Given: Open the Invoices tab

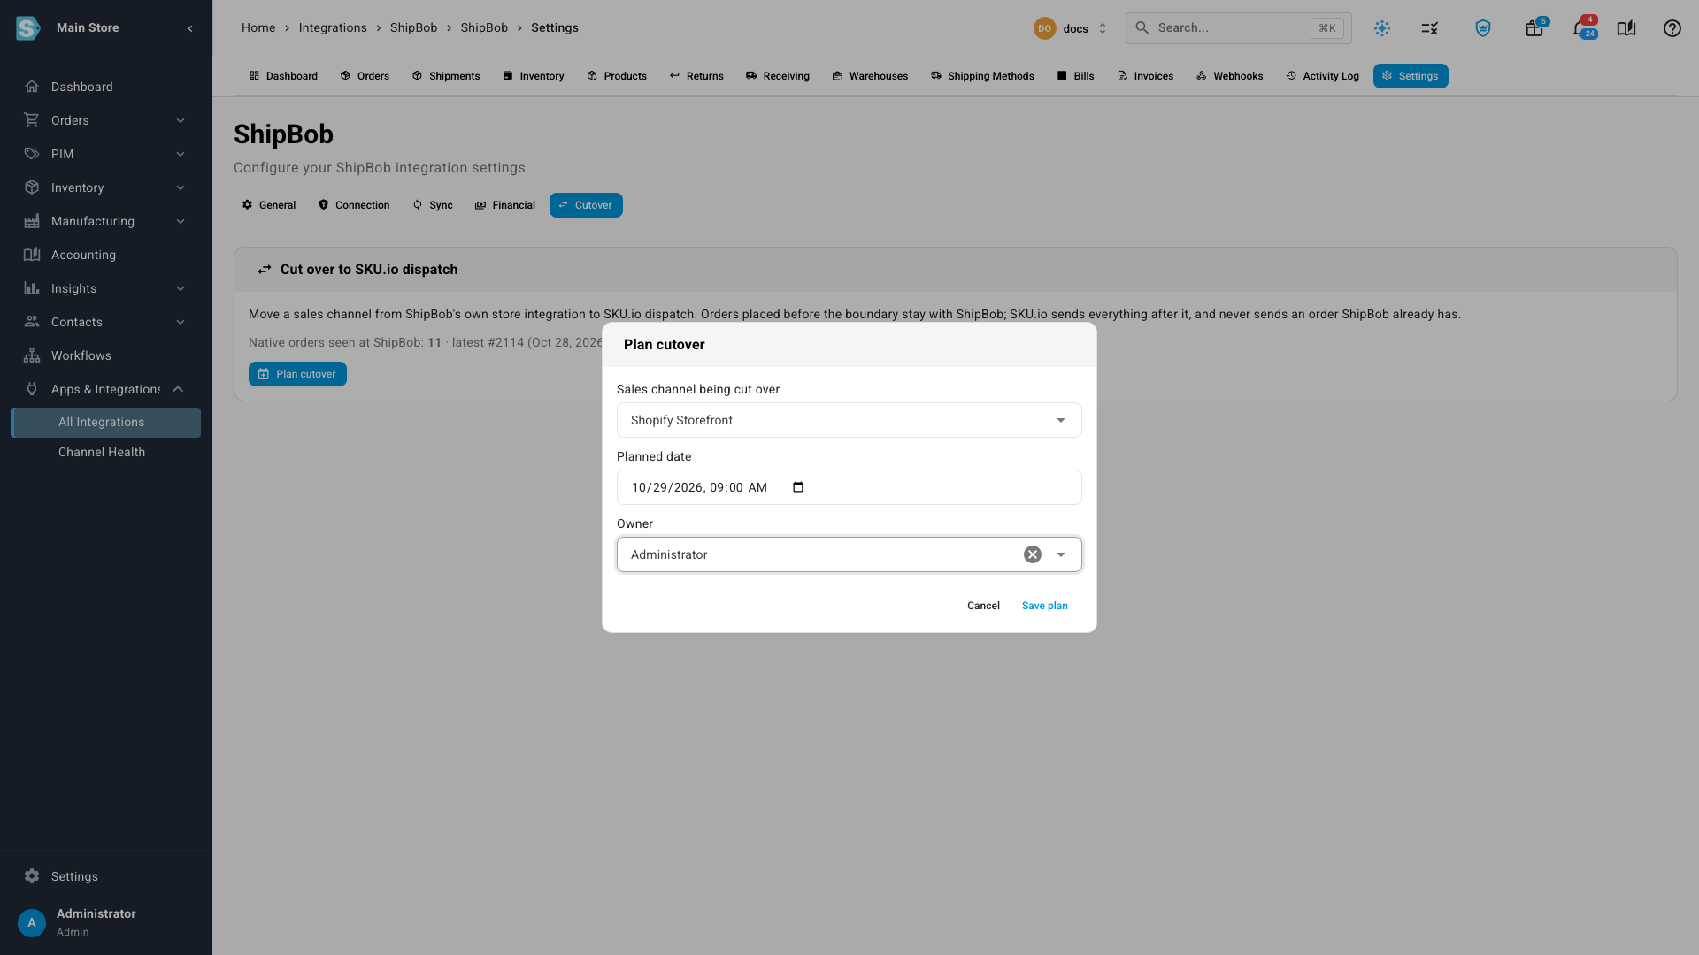Looking at the screenshot, I should [1145, 76].
